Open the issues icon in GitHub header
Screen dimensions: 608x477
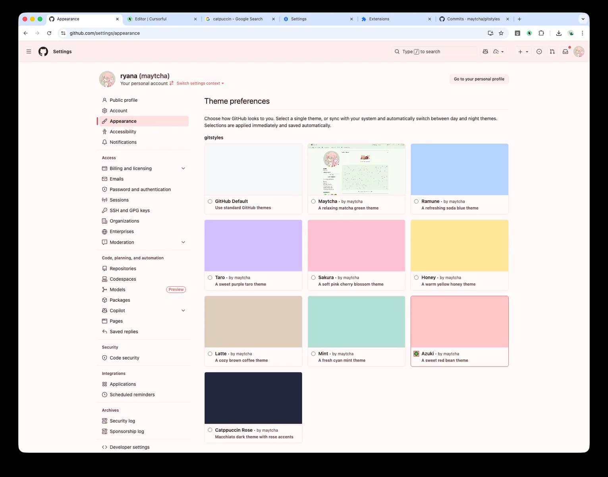539,52
